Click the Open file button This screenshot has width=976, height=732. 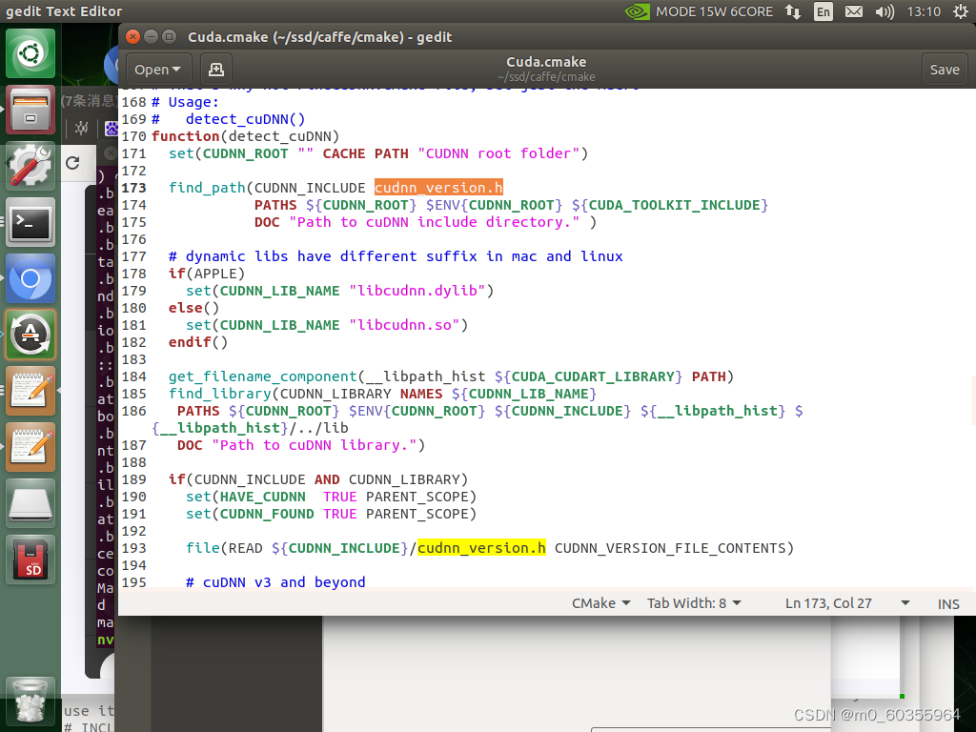[x=157, y=70]
